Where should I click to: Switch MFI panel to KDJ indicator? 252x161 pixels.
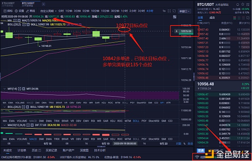point(104,103)
